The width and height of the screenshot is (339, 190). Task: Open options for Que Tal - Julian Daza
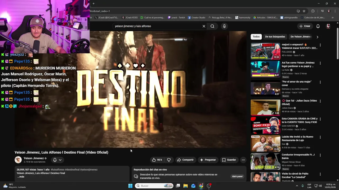(x=320, y=101)
